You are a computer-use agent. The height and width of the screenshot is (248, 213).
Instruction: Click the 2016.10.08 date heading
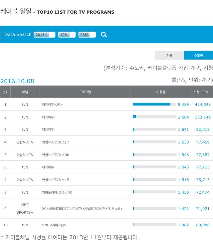17,81
